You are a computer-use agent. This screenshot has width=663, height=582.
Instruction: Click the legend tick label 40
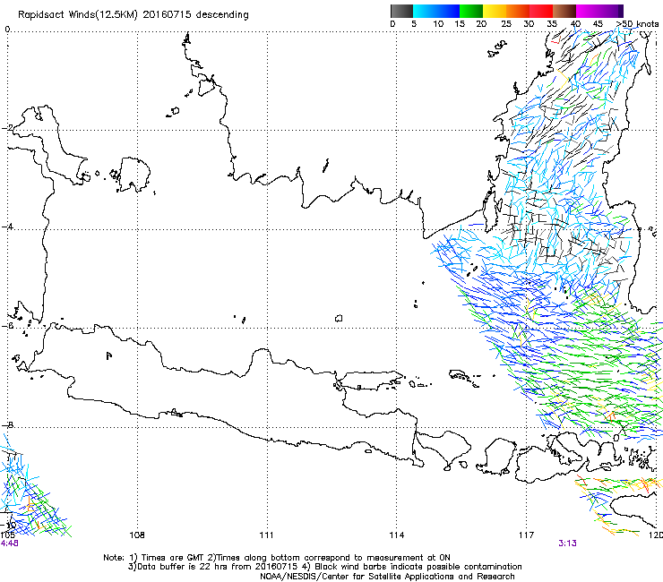[x=575, y=23]
